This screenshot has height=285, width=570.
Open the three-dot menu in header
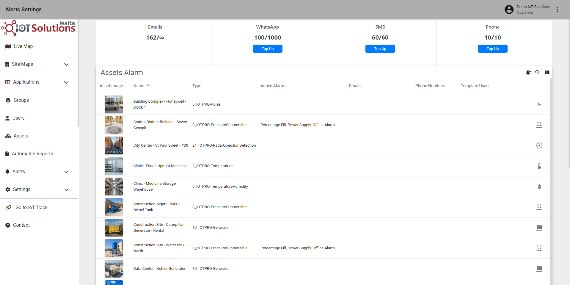pos(557,10)
